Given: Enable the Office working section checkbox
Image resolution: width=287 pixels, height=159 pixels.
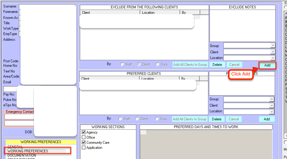Looking at the screenshot, I should pyautogui.click(x=84, y=137).
